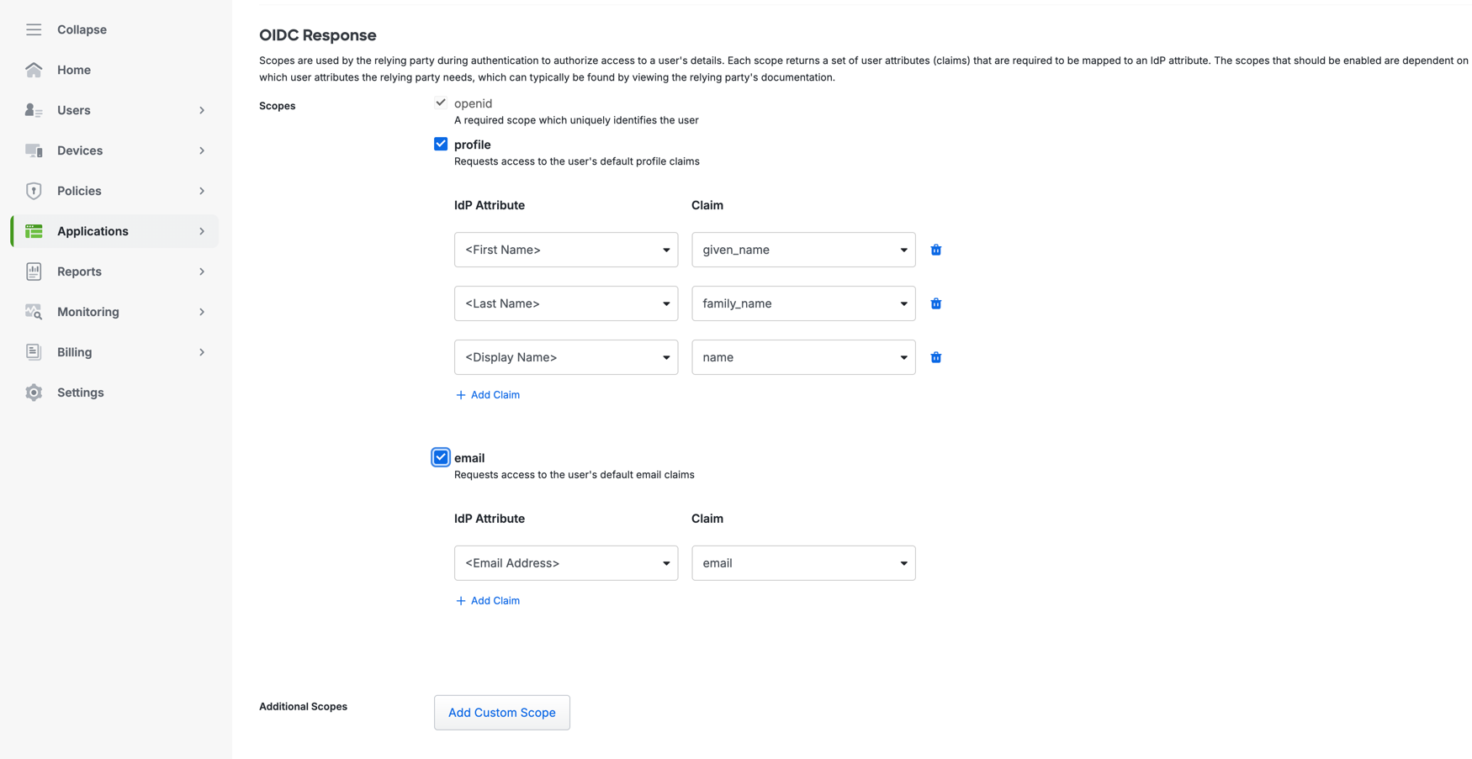Viewport: 1472px width, 759px height.
Task: Select the Users icon in the sidebar
Action: click(34, 110)
